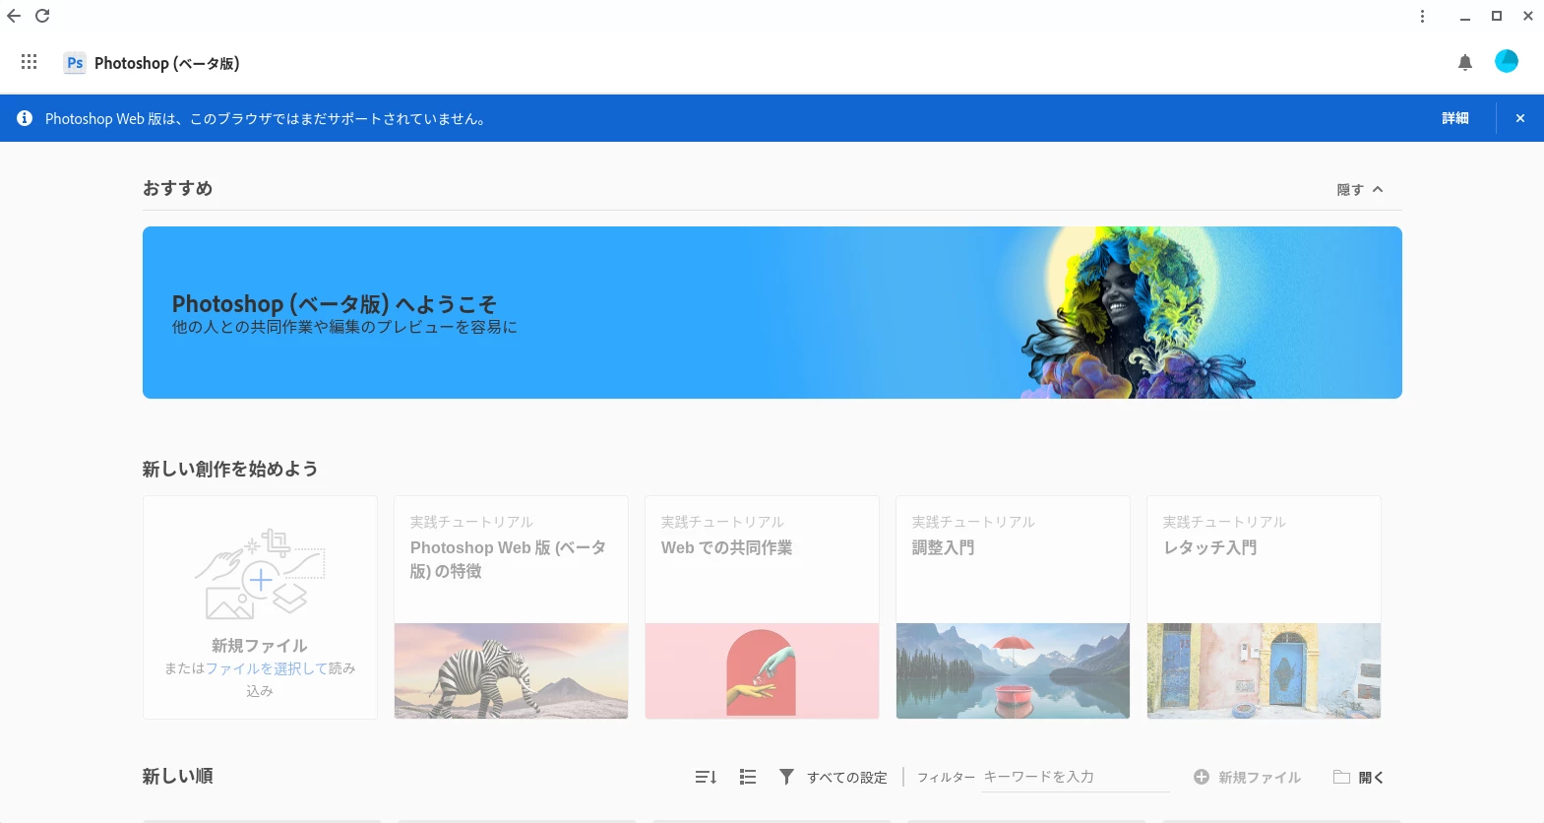Image resolution: width=1544 pixels, height=823 pixels.
Task: Open the Web での共同作業 tutorial card
Action: click(762, 606)
